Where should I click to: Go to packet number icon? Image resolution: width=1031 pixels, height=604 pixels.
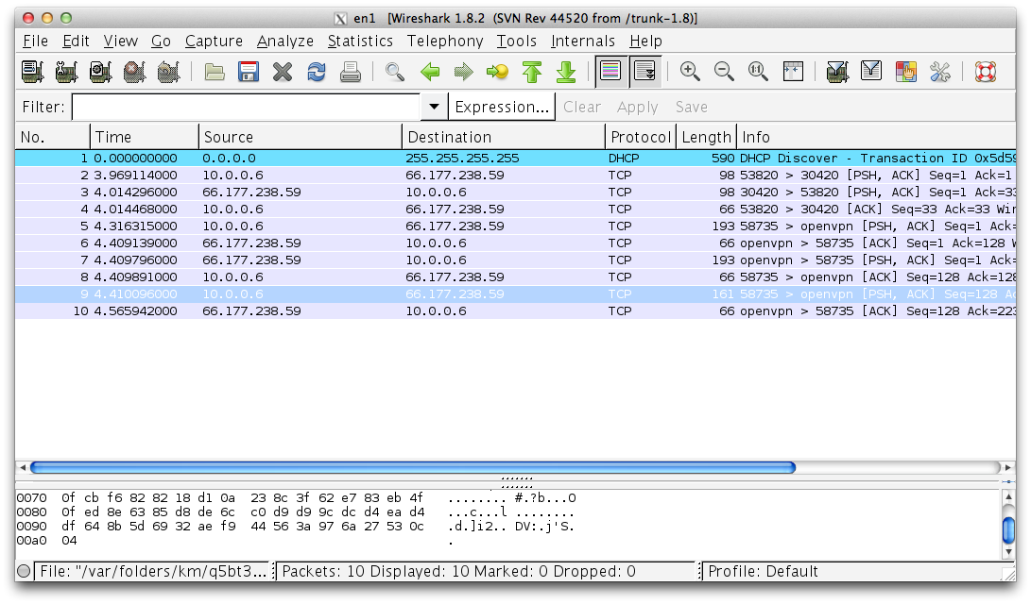pos(498,72)
